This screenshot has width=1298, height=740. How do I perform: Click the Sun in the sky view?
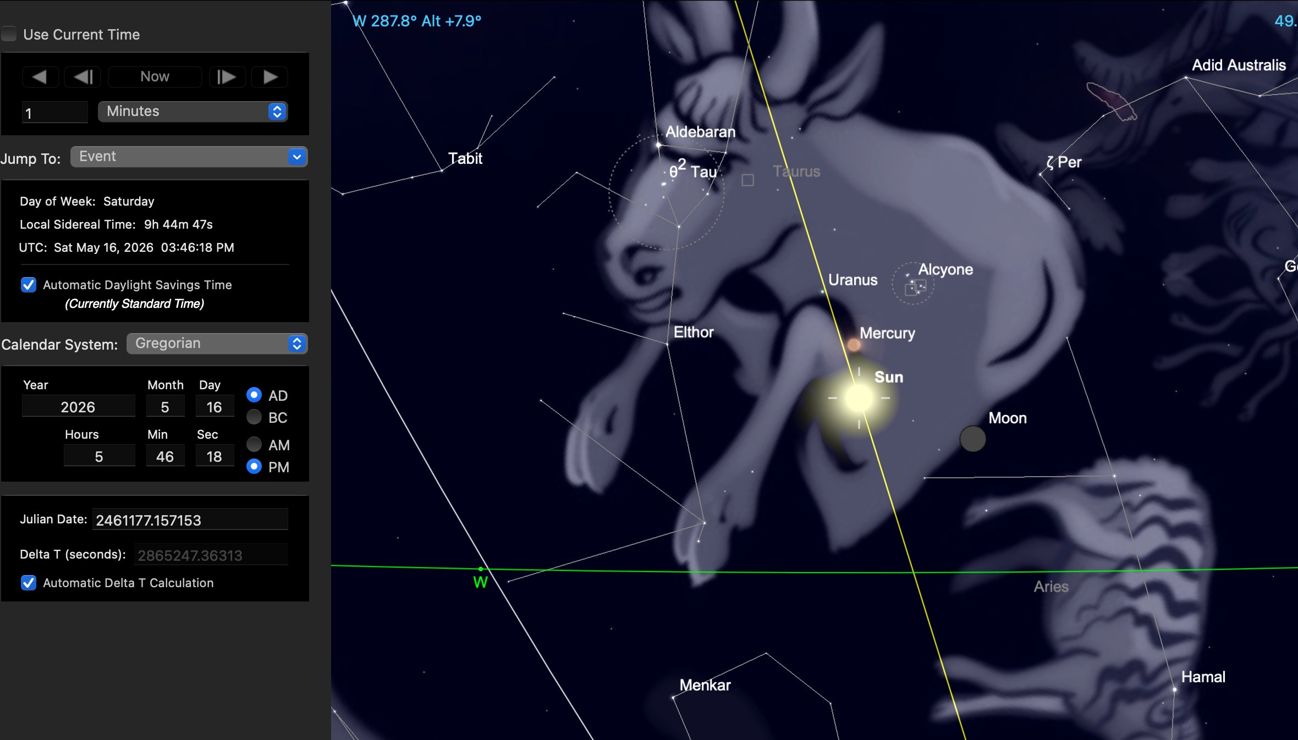859,398
